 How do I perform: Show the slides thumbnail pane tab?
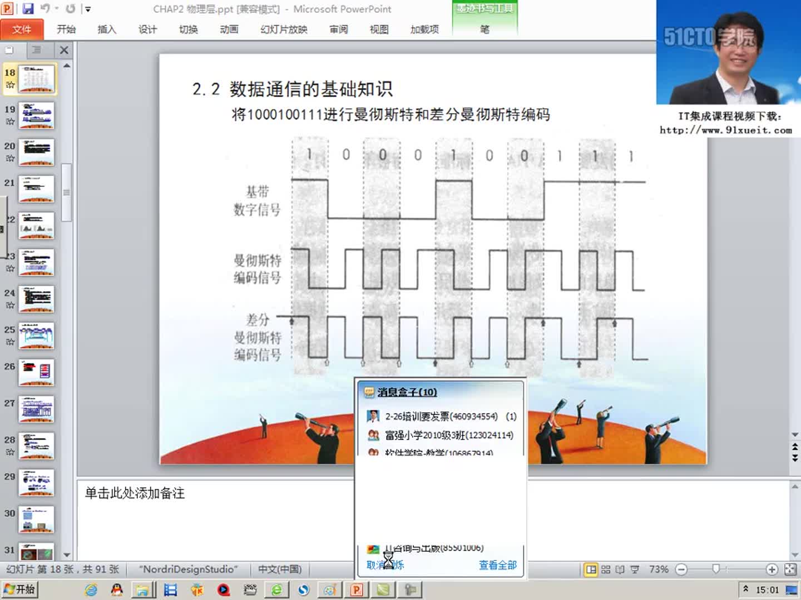coord(9,50)
